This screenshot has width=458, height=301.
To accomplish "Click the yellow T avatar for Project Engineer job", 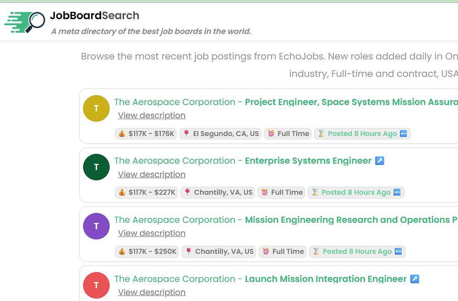I will [x=96, y=108].
